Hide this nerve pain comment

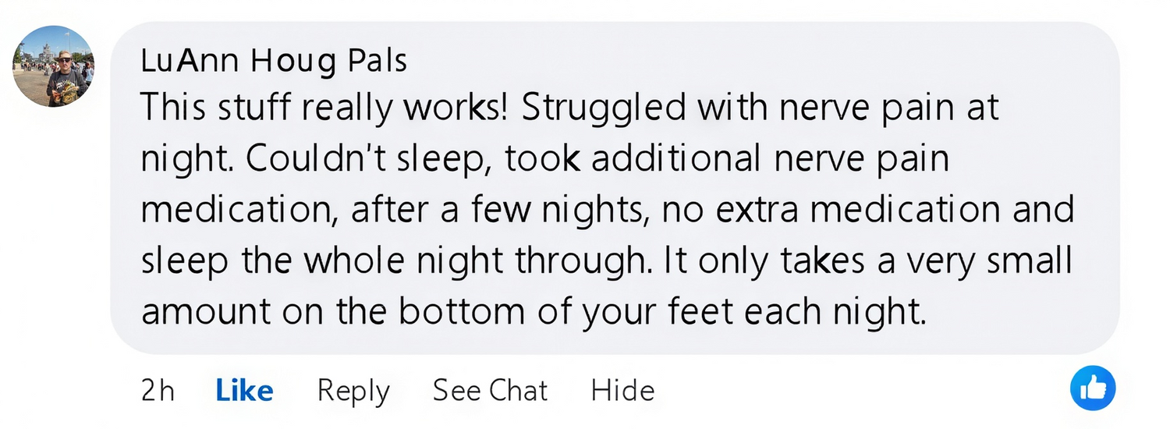[x=622, y=390]
